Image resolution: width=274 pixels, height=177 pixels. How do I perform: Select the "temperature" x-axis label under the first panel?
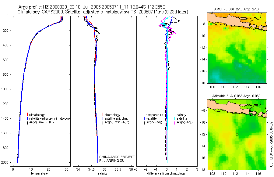pos(39,173)
